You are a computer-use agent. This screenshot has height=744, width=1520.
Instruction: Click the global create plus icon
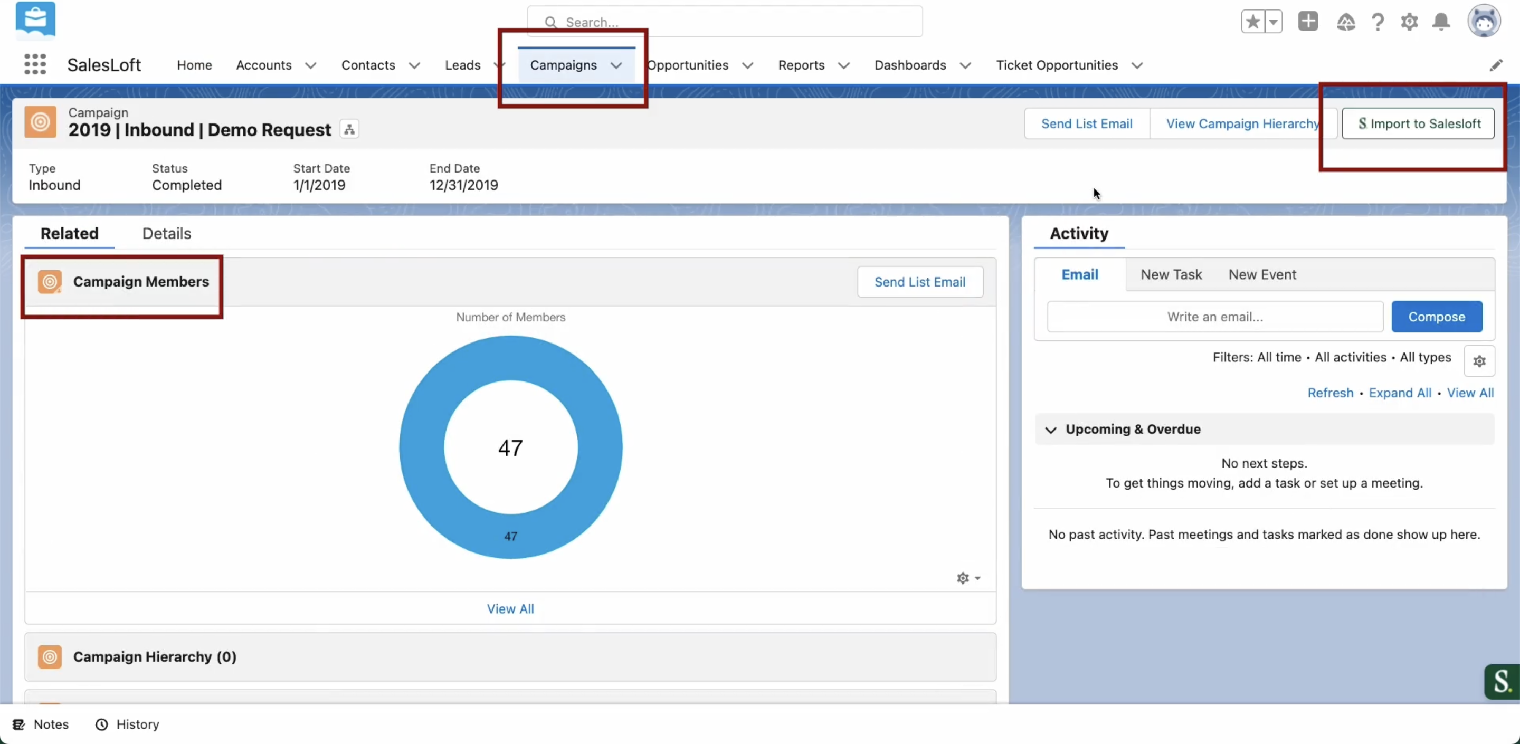[1308, 22]
